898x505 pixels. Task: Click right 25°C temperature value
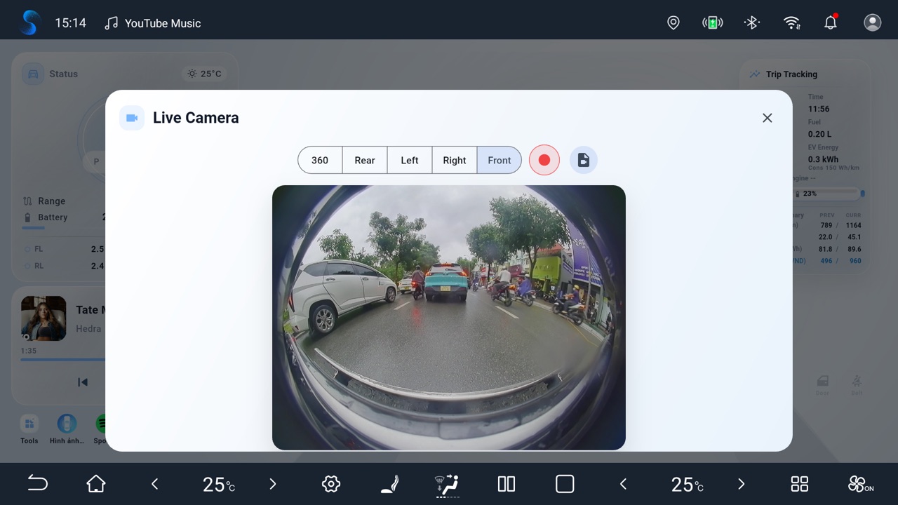tap(687, 484)
